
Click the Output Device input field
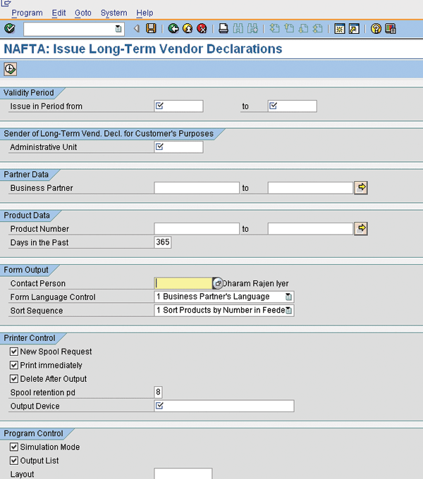[x=224, y=406]
